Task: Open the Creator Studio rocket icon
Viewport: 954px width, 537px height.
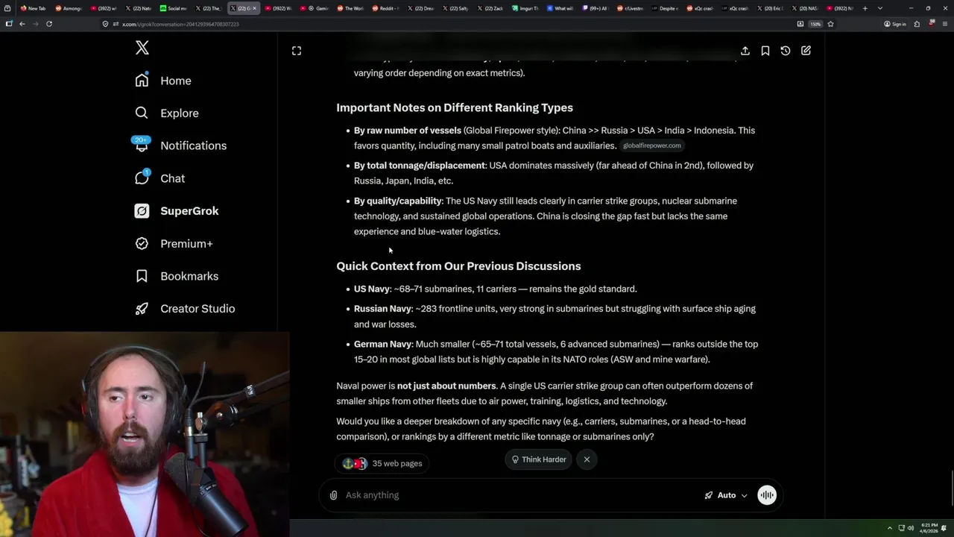Action: click(142, 308)
